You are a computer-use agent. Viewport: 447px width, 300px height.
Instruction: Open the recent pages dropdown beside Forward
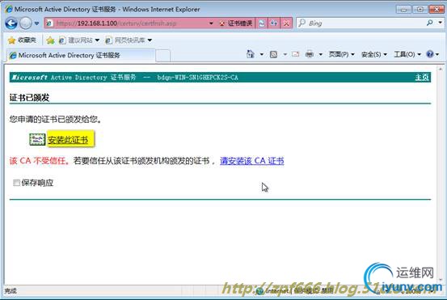(x=36, y=23)
